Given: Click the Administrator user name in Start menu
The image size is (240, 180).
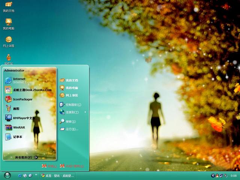Looking at the screenshot, I should click(x=14, y=70).
